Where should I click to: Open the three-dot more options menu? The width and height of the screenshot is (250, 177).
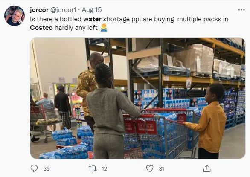coord(241,10)
